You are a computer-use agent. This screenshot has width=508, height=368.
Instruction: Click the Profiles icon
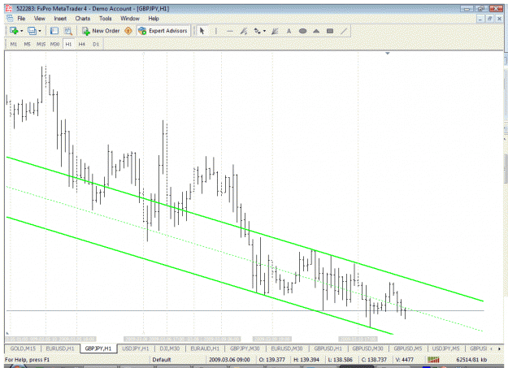32,31
